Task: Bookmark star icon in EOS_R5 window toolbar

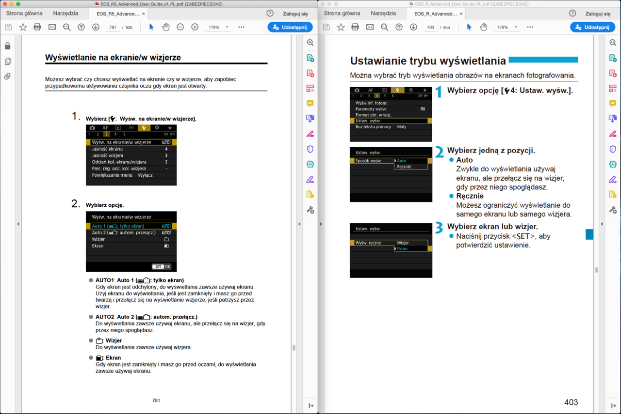Action: coord(23,27)
